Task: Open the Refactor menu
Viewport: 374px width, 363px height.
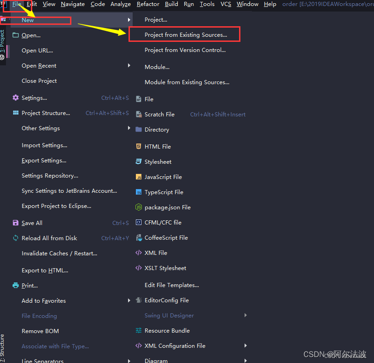Action: pyautogui.click(x=148, y=4)
